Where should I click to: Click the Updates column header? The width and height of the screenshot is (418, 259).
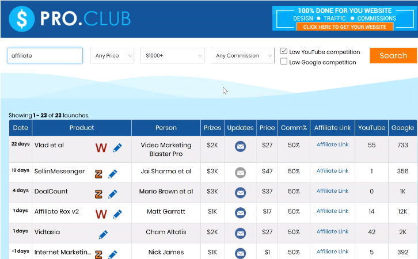(x=241, y=128)
